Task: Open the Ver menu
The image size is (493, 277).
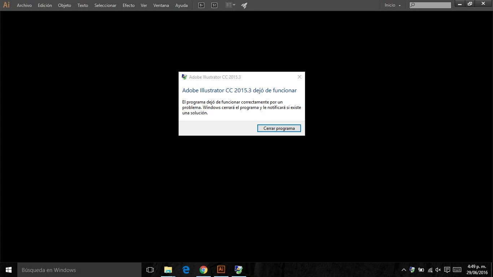Action: click(x=144, y=5)
